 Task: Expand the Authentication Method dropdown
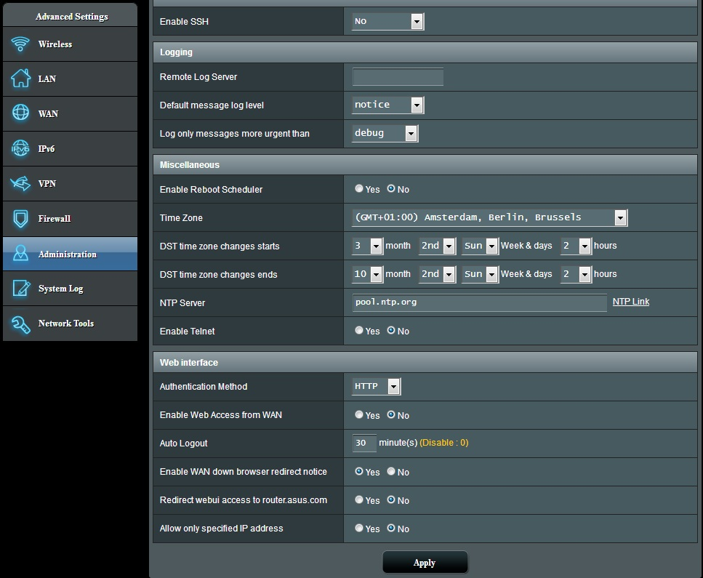click(376, 387)
